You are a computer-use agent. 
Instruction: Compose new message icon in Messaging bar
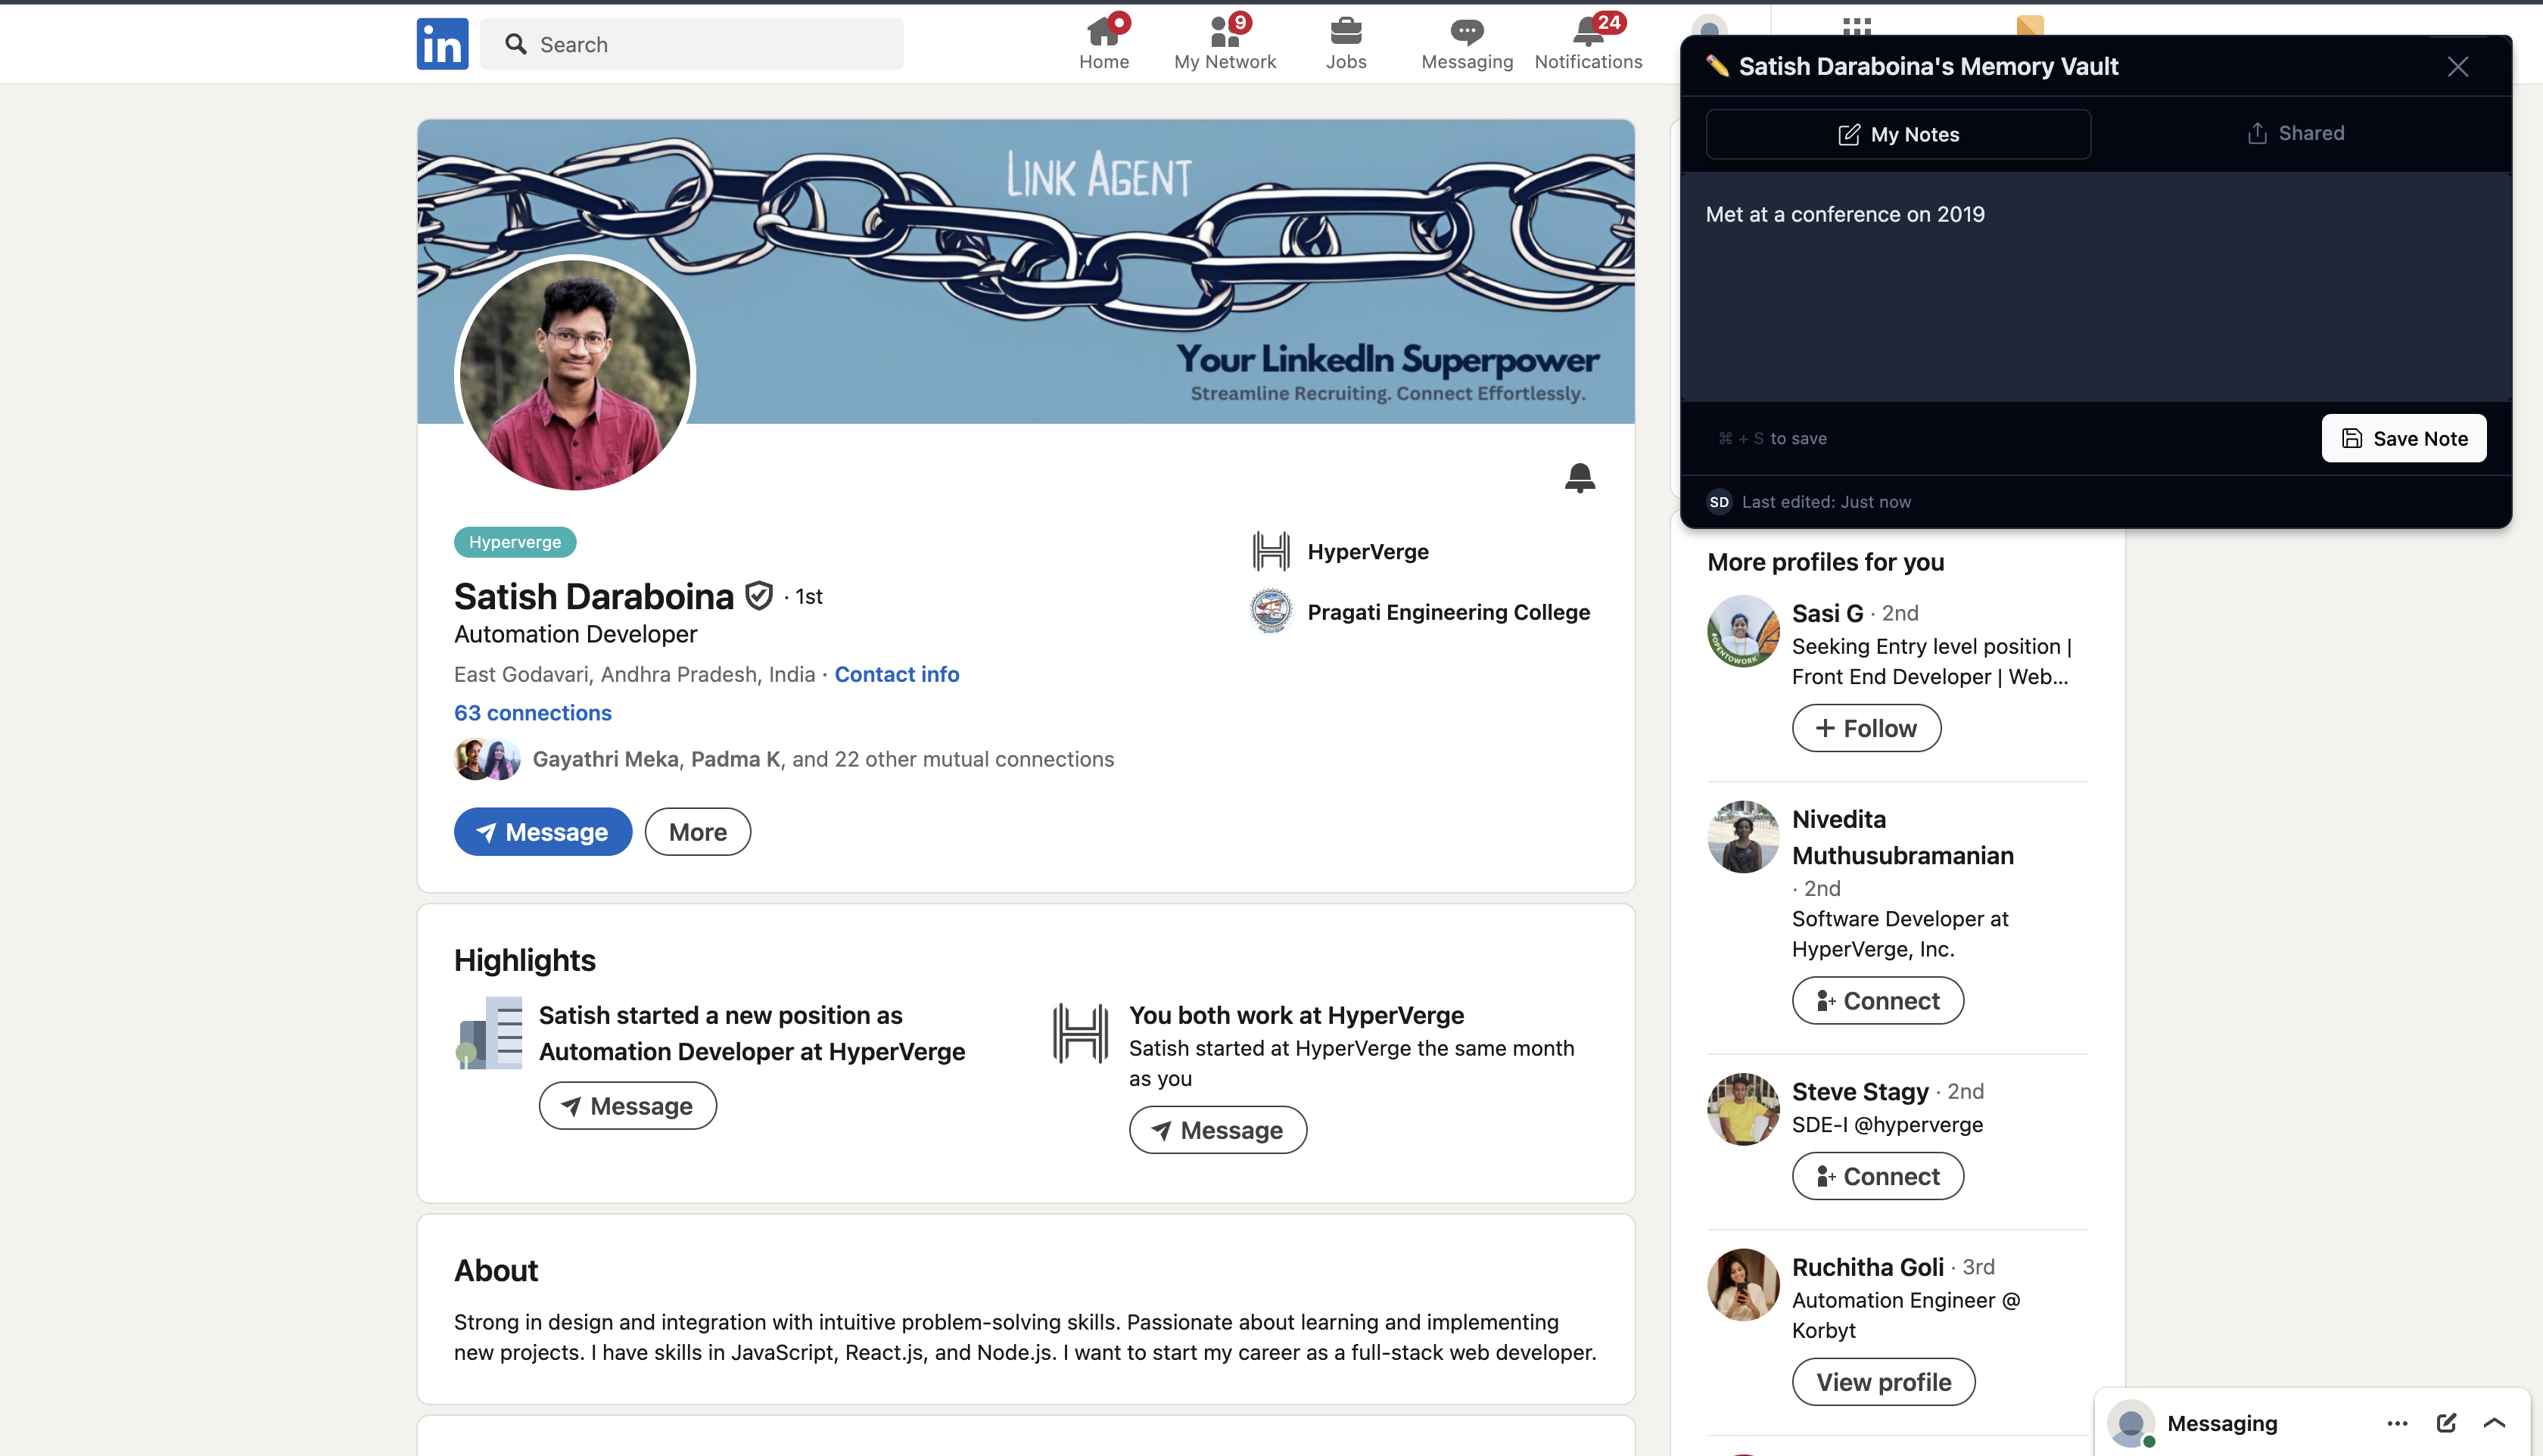point(2446,1423)
